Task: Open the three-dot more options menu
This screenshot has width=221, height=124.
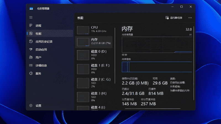Action: 190,18
